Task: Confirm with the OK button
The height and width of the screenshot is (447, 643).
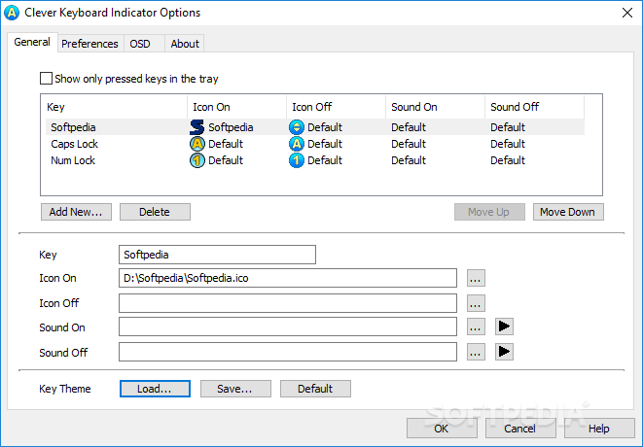Action: point(442,429)
